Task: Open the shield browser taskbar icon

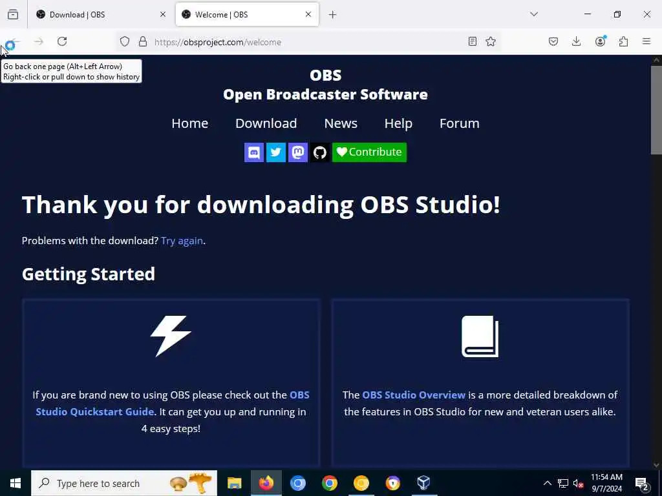Action: click(x=392, y=483)
